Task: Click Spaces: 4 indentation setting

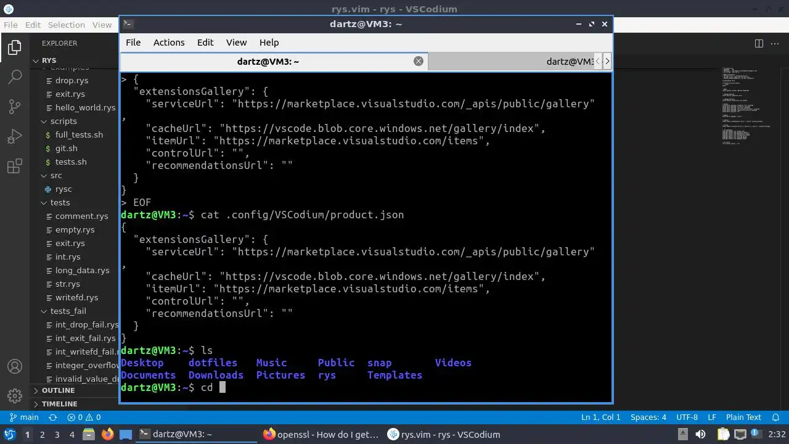Action: click(x=648, y=417)
